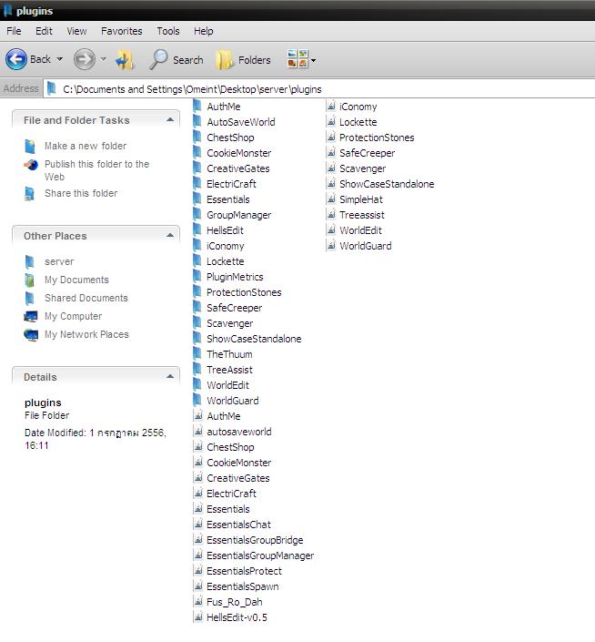
Task: Open the Edit menu
Action: tap(44, 31)
